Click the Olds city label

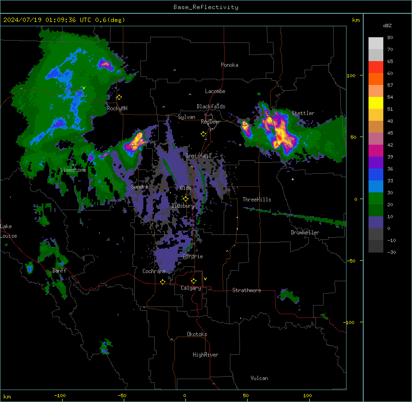pyautogui.click(x=185, y=188)
